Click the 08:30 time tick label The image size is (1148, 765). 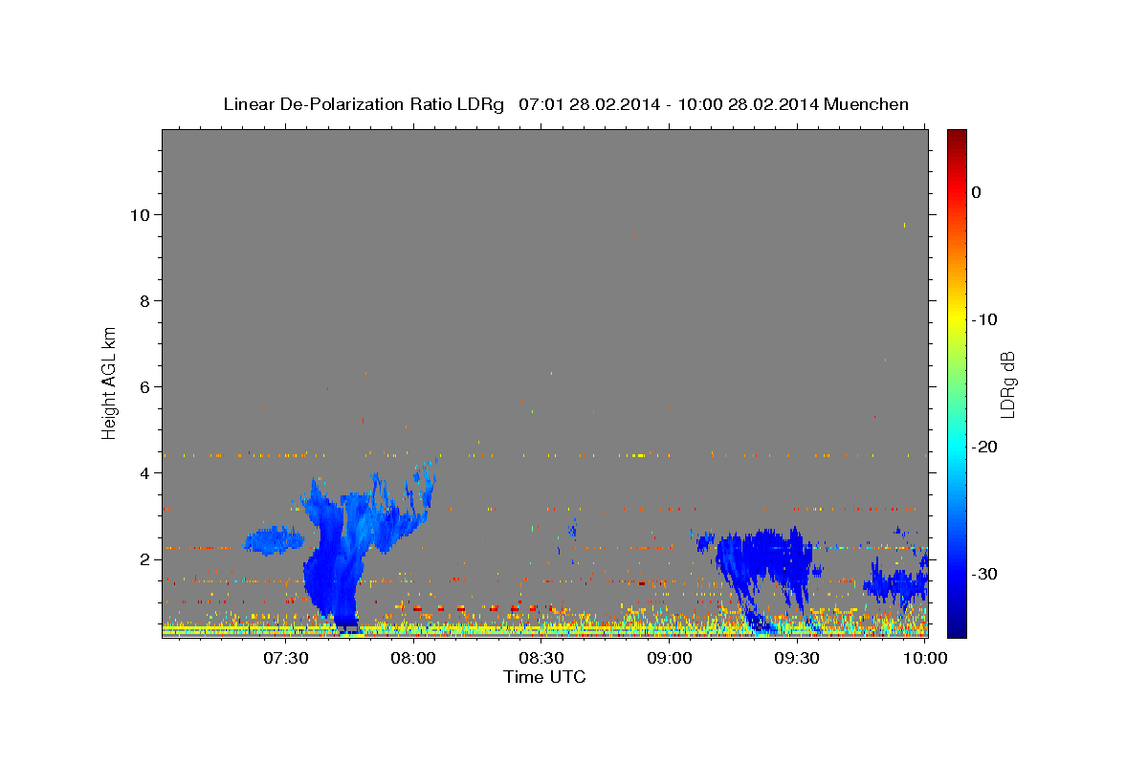coord(541,658)
